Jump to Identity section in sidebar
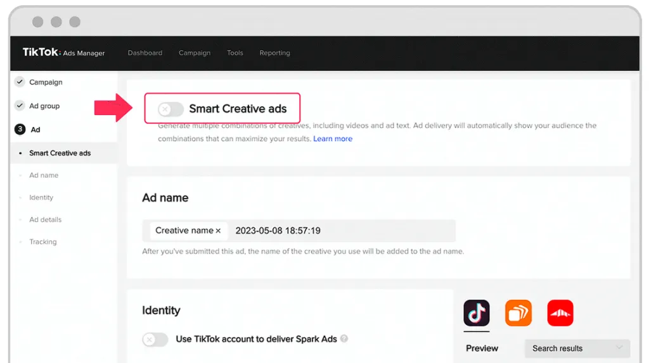The image size is (649, 363). (x=41, y=197)
